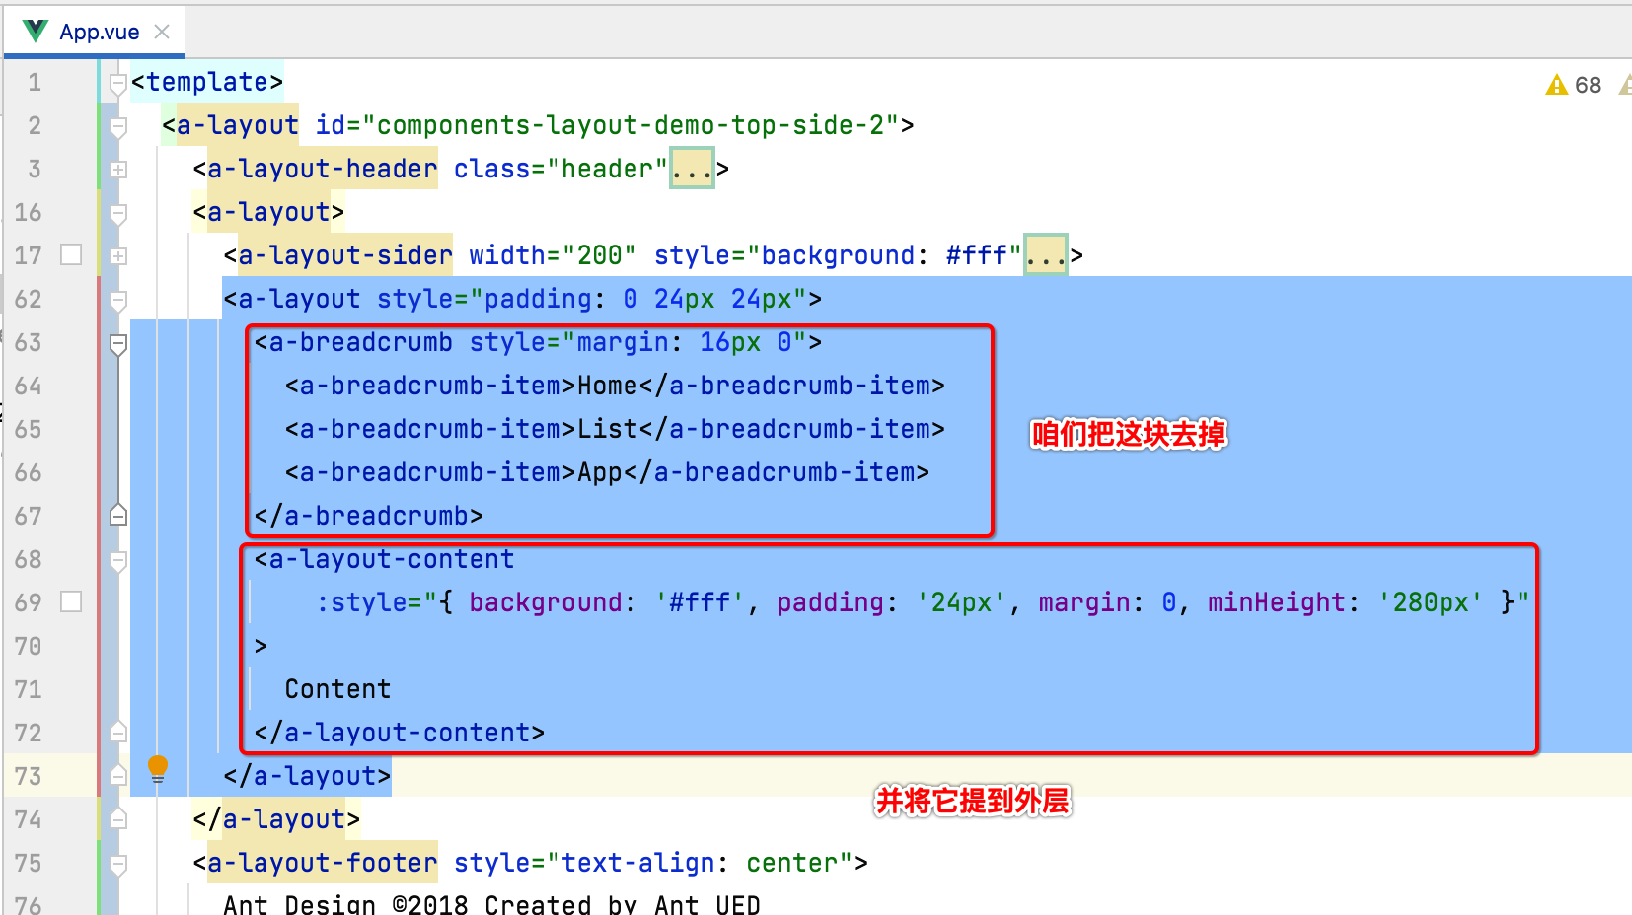Click the white color swatch on line 69

71,601
